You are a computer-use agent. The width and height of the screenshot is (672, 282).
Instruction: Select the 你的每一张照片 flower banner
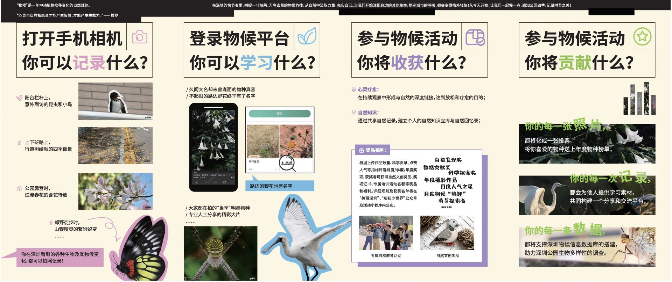587,144
